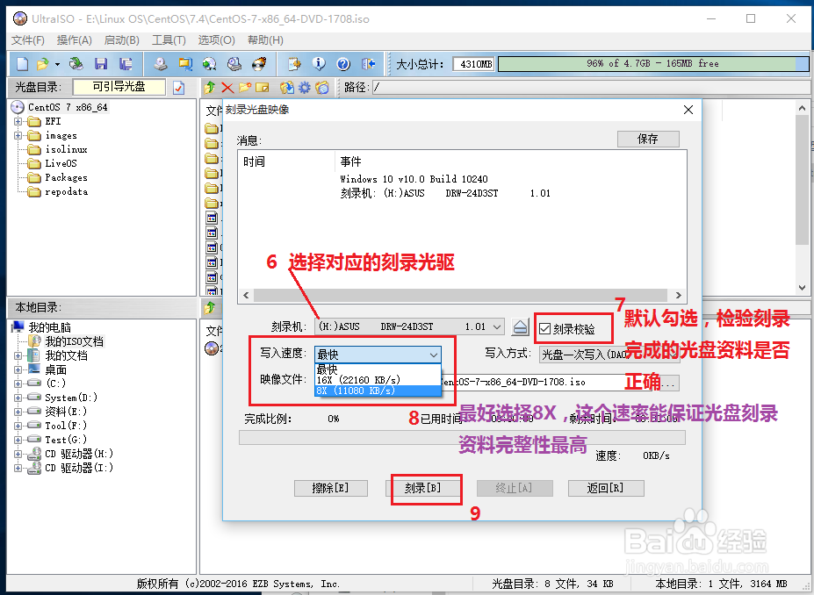Screen dimensions: 814x595
Task: Open the 刻录机 burner drive dropdown
Action: (x=497, y=326)
